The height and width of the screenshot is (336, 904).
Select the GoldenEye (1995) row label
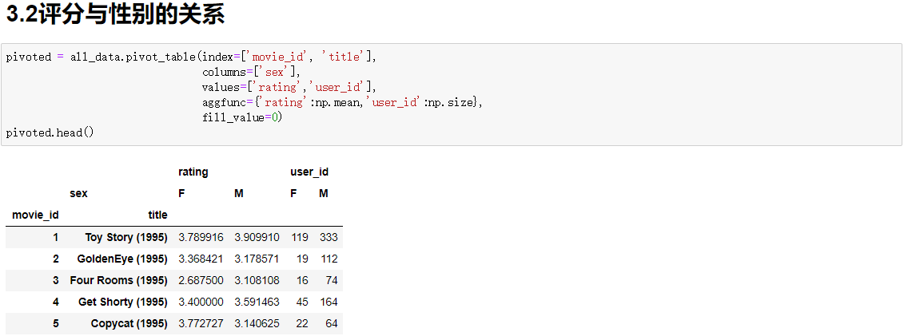pyautogui.click(x=122, y=259)
